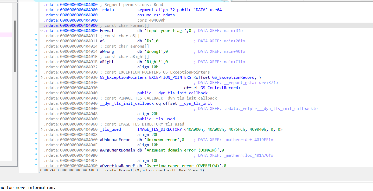Collapse the Format string fold chevron
373x191 pixels.
[x=41, y=31]
